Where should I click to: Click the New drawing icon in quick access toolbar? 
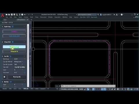7,15
